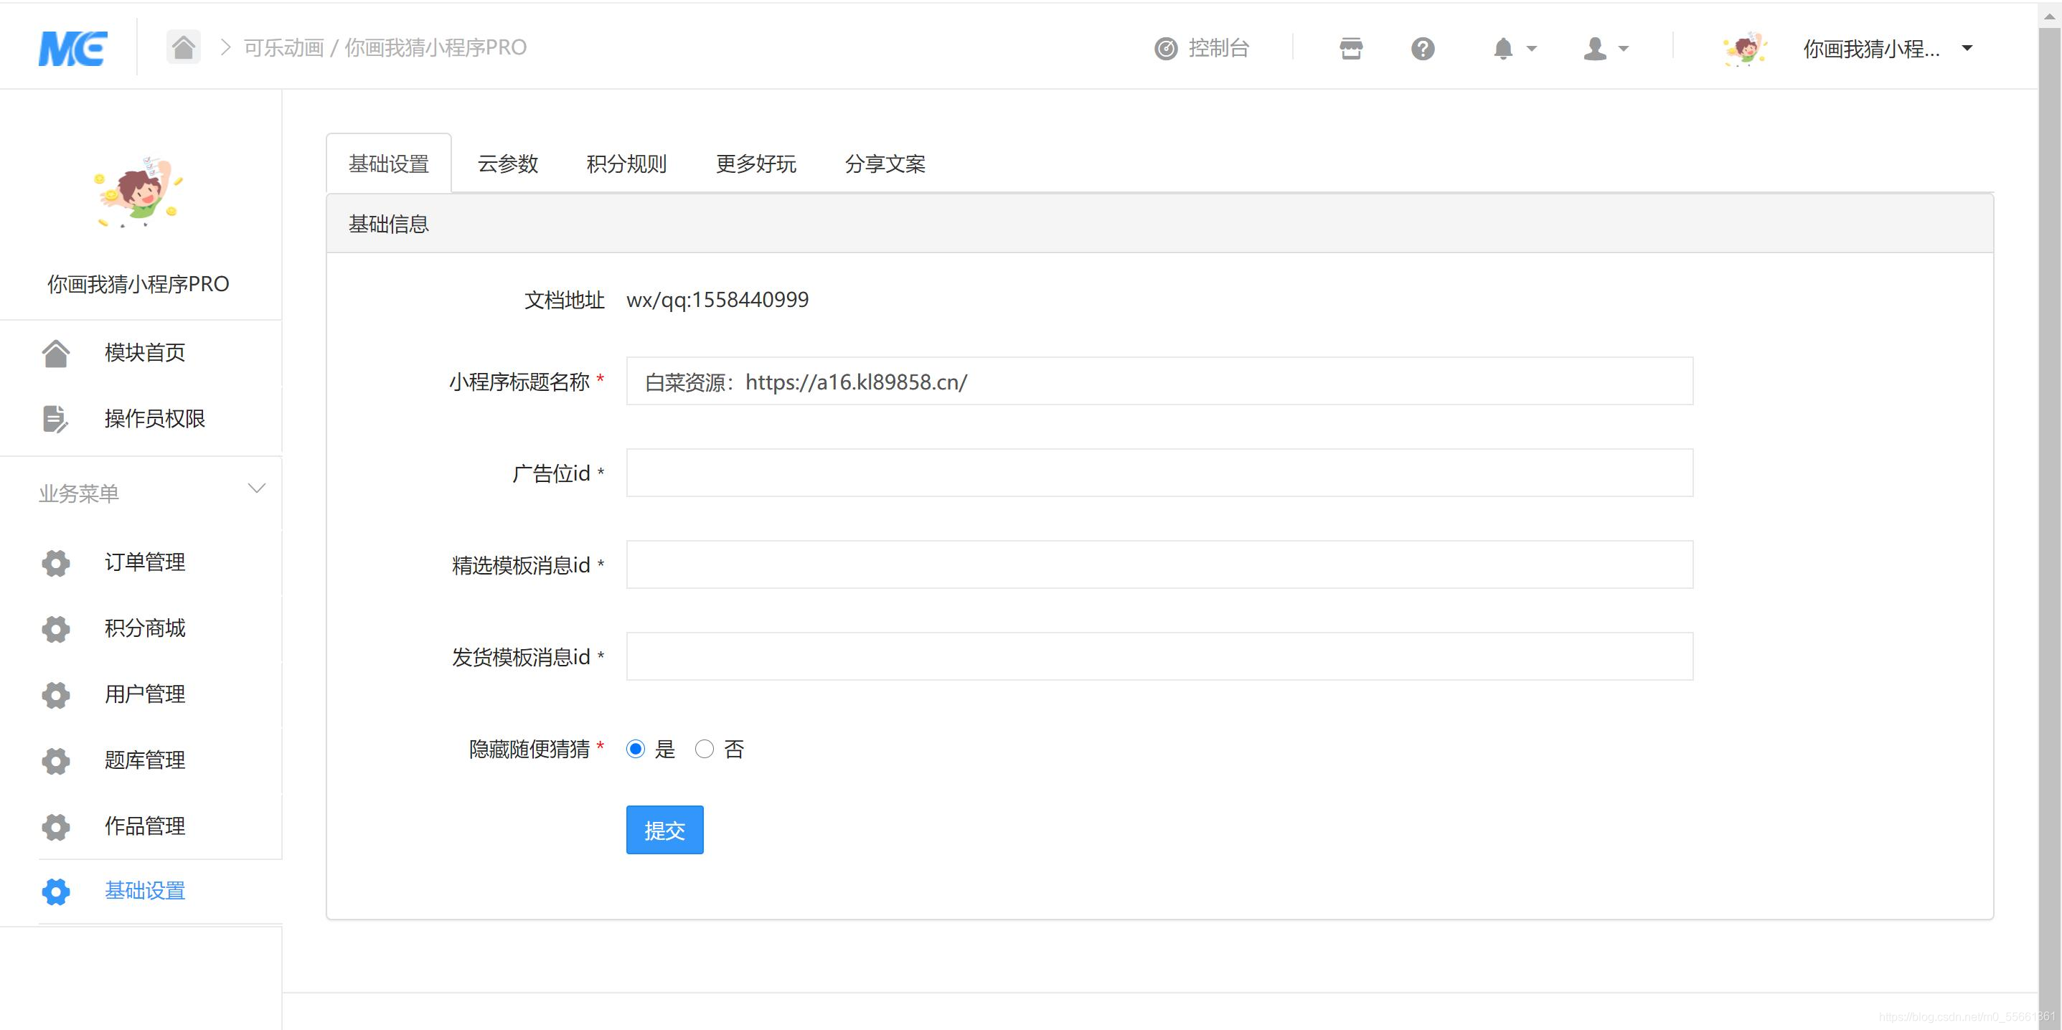Select 是 for 隐藏随便猜猜
Image resolution: width=2062 pixels, height=1030 pixels.
636,749
